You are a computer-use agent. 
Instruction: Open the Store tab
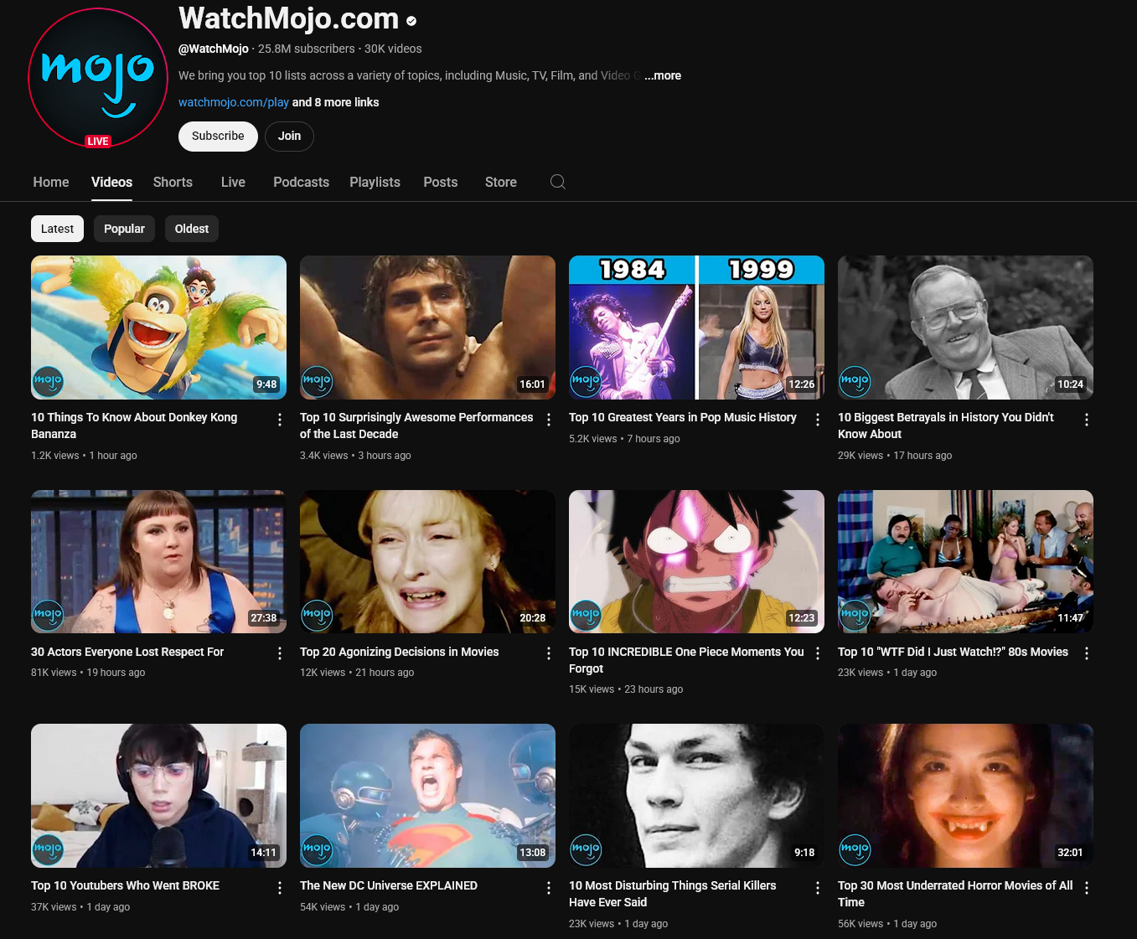click(x=501, y=182)
